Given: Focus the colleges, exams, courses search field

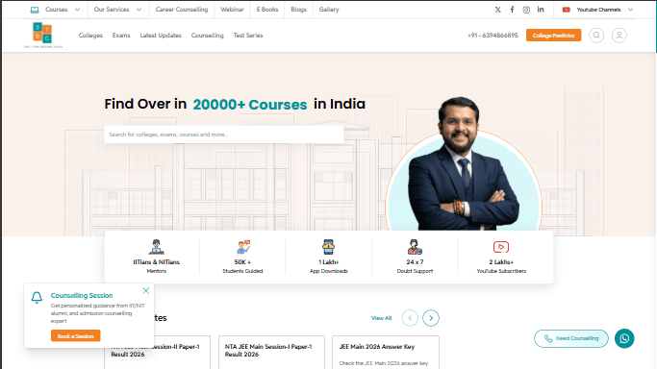Looking at the screenshot, I should 224,135.
